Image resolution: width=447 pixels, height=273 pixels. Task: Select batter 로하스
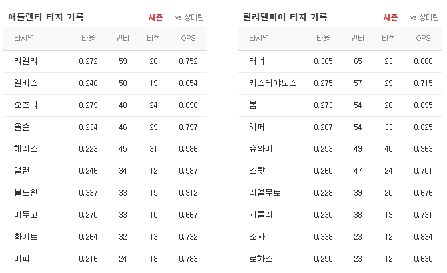[x=261, y=259]
